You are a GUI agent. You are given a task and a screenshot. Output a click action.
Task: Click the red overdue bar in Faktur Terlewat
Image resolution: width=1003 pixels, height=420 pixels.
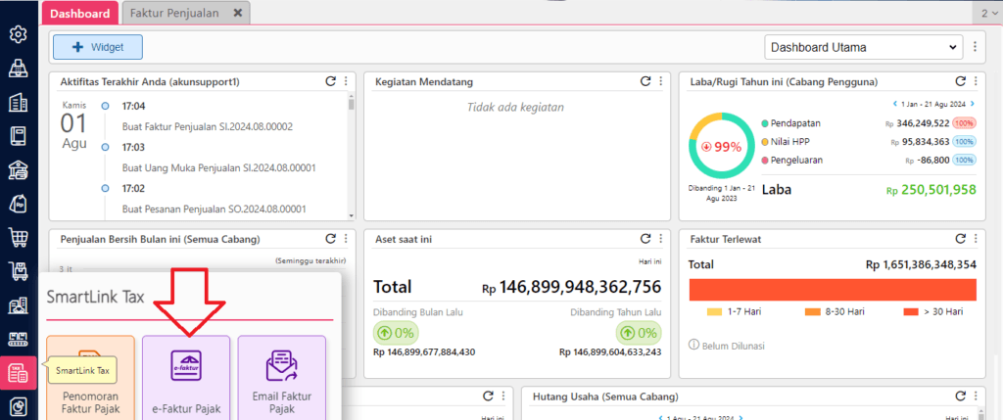pos(833,290)
